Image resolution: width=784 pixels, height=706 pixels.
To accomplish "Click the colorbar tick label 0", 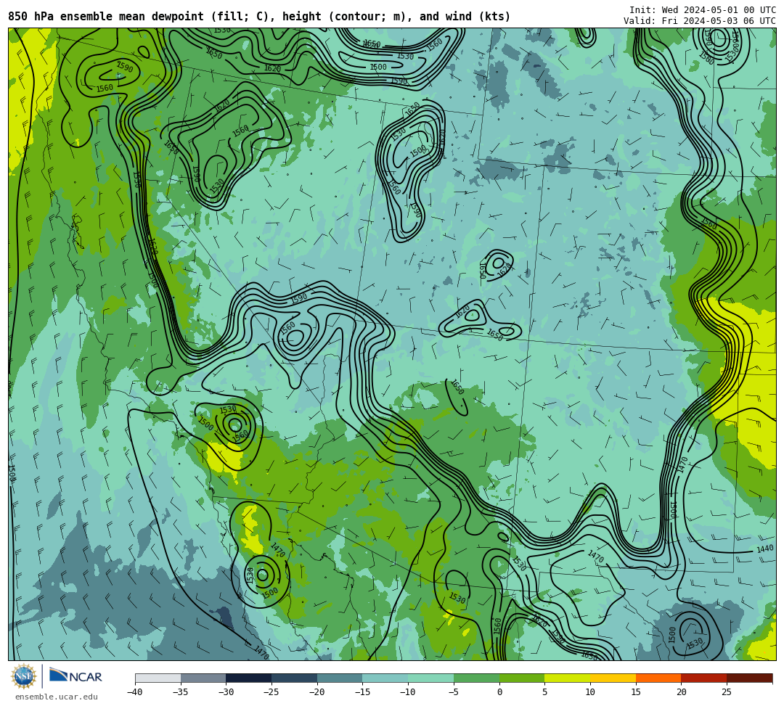I will tap(499, 692).
